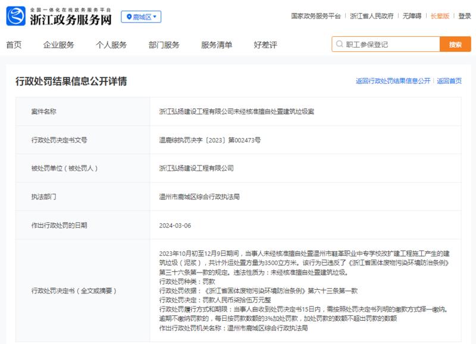Open the 好差评 page
Screen dimensions: 476x344
tap(265, 45)
